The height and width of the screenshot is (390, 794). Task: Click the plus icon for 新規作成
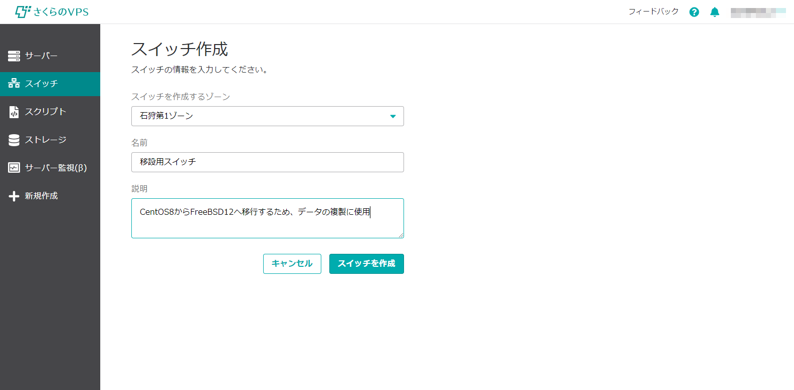coord(14,196)
